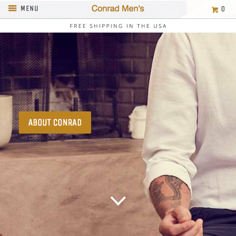Click the cart item count 0

coord(223,9)
